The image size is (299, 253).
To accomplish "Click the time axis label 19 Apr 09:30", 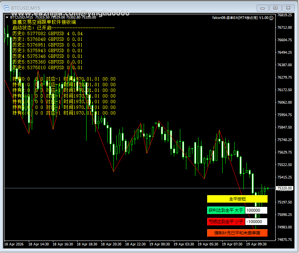I will (x=256, y=244).
